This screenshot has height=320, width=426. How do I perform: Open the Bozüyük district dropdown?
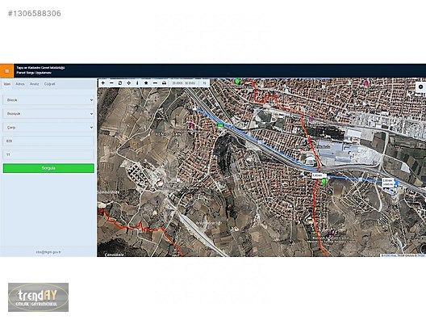coord(48,114)
